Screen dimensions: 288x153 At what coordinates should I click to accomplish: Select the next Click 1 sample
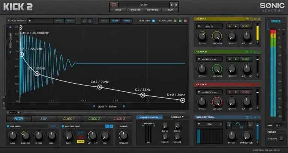(236, 26)
